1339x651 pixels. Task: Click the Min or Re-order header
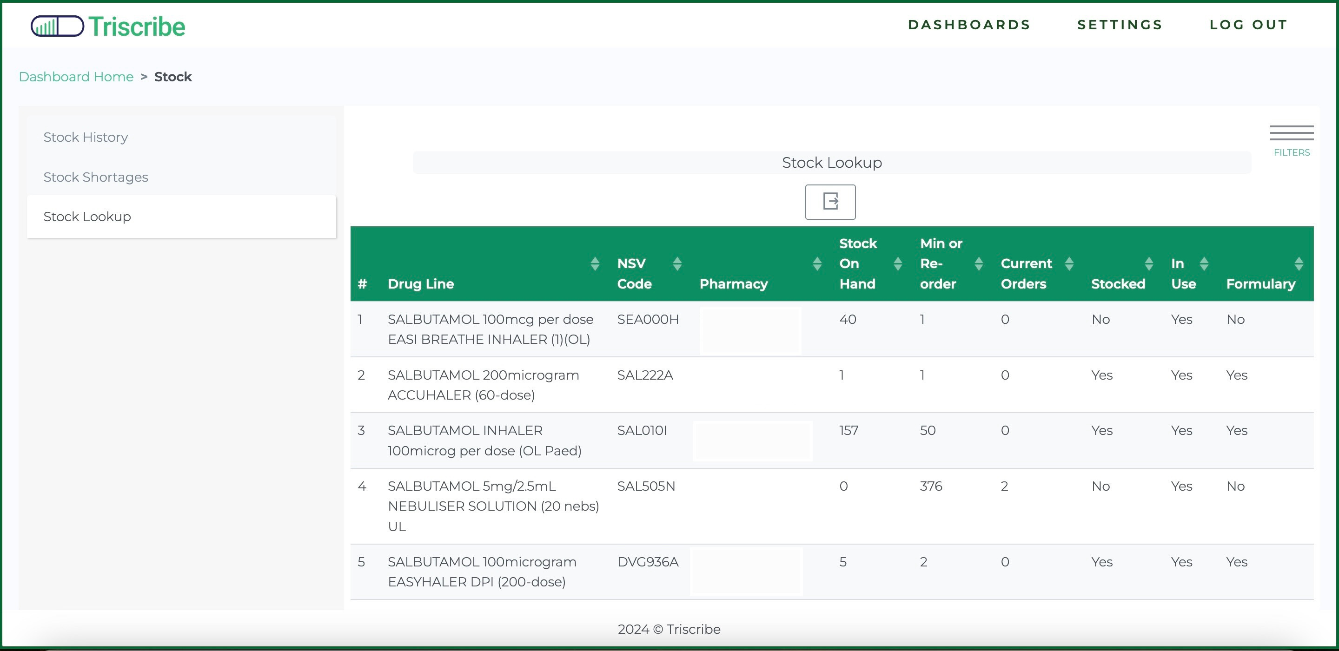[941, 263]
